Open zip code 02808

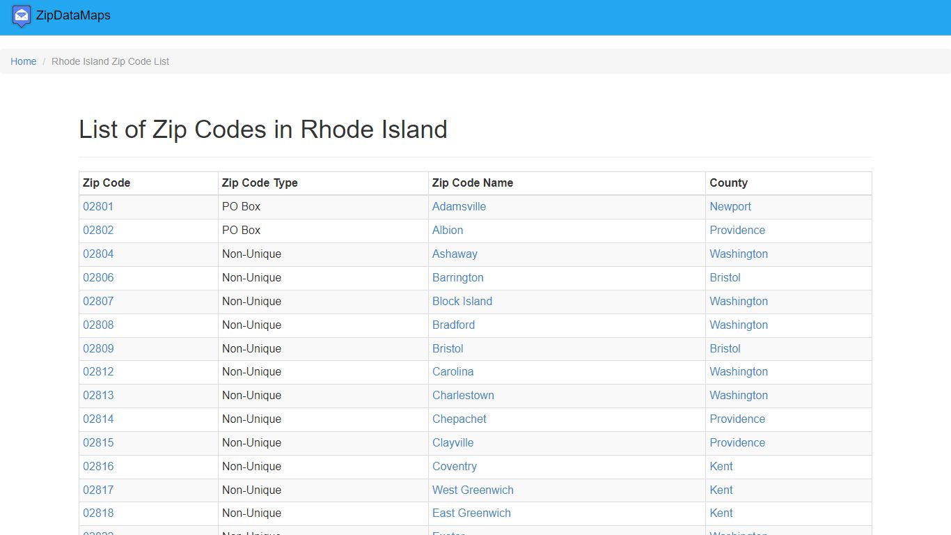coord(98,325)
